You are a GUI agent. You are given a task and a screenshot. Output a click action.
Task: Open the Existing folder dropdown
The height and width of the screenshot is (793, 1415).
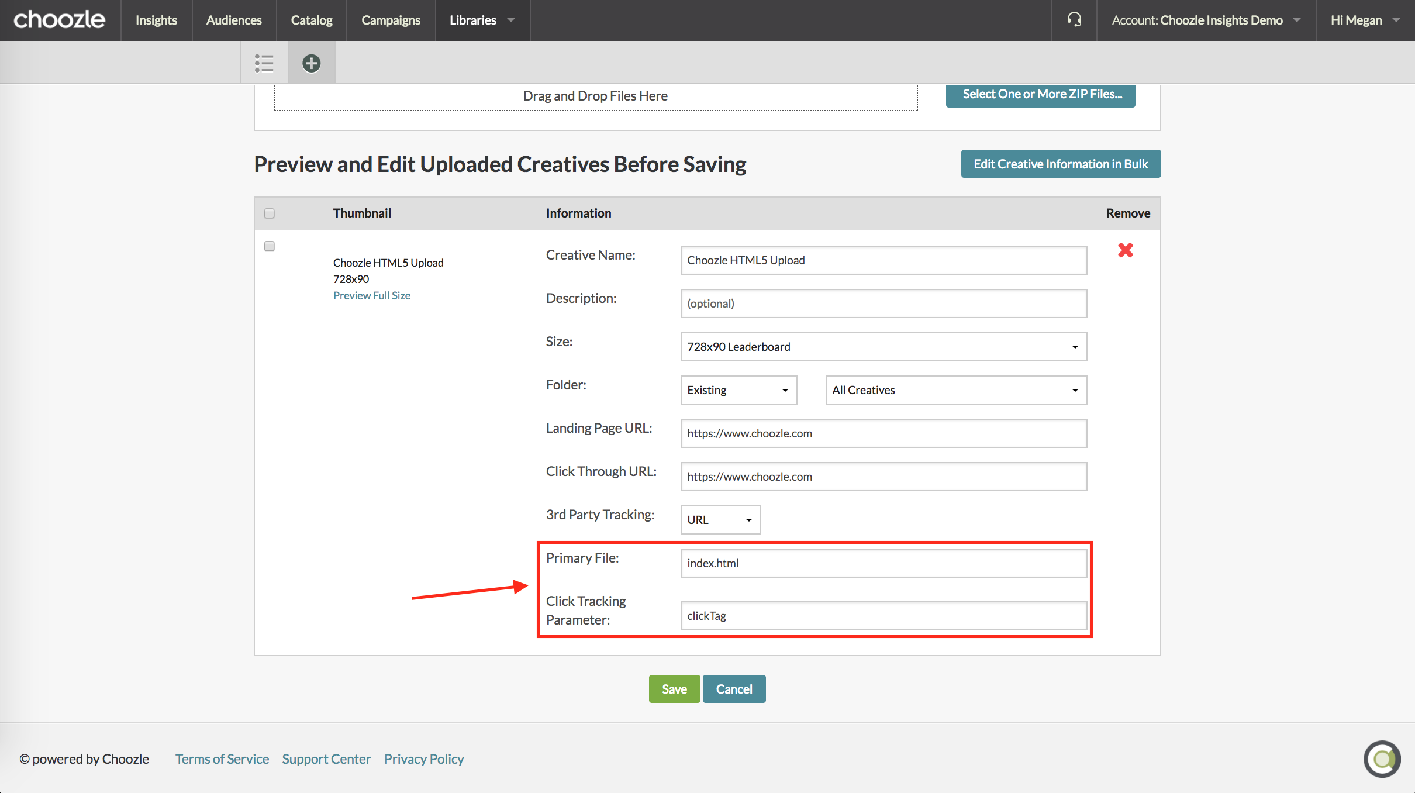[x=738, y=390]
